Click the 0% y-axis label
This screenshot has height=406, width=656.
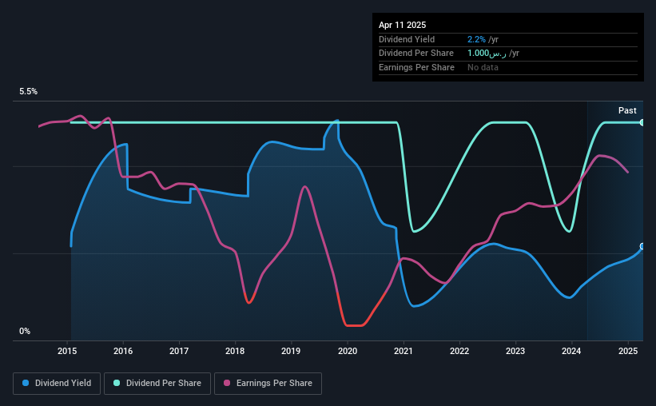click(25, 331)
